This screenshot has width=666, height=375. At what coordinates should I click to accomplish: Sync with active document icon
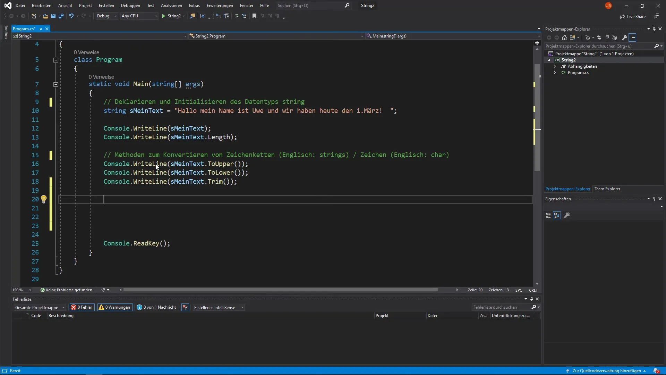click(x=599, y=37)
